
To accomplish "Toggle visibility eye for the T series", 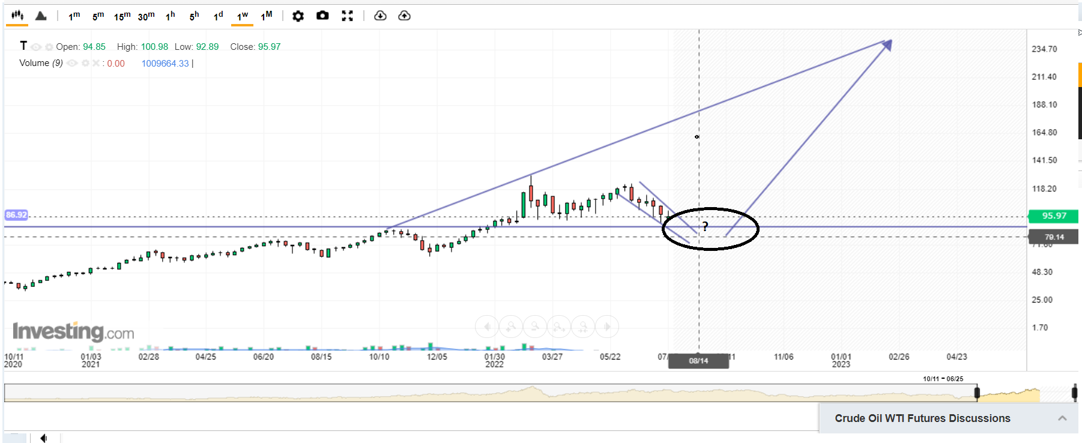I will click(x=36, y=47).
